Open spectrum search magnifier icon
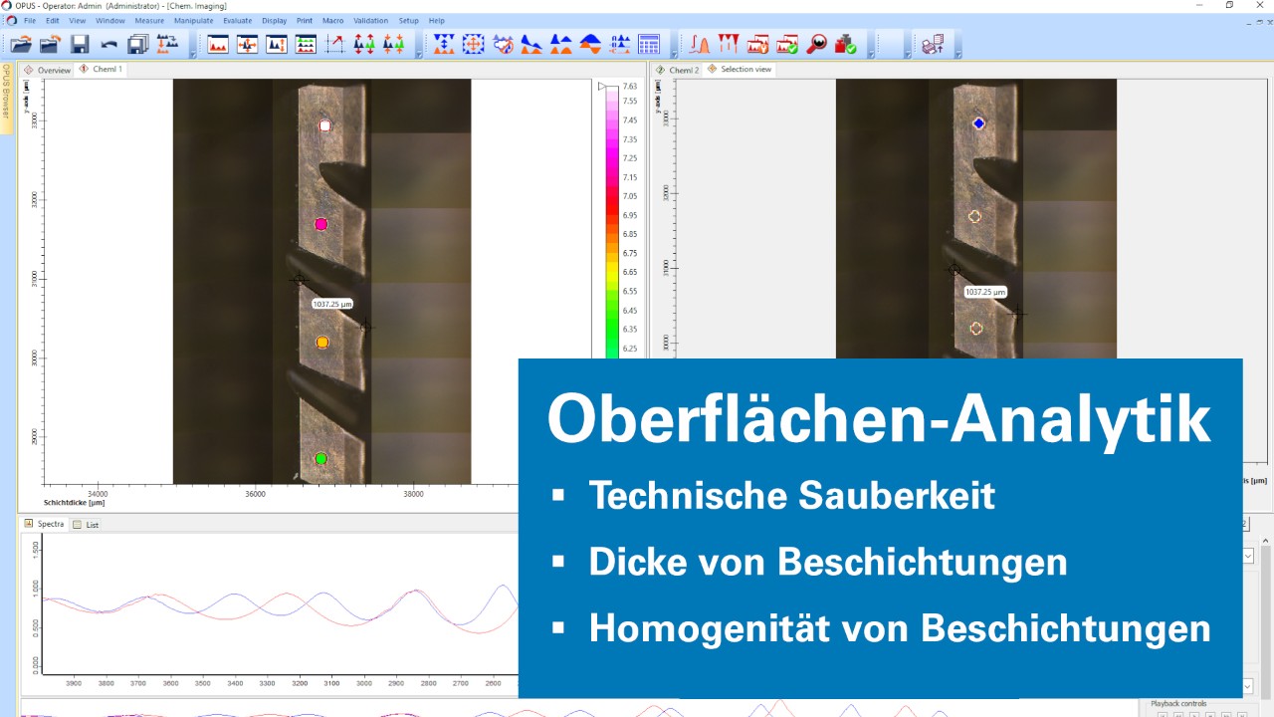This screenshot has height=717, width=1274. pyautogui.click(x=817, y=44)
